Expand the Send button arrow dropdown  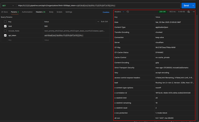click(x=194, y=5)
